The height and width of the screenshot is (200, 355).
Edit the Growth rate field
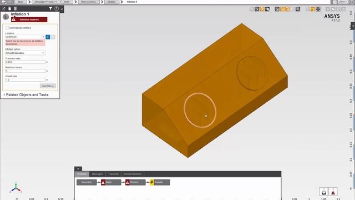[25, 80]
